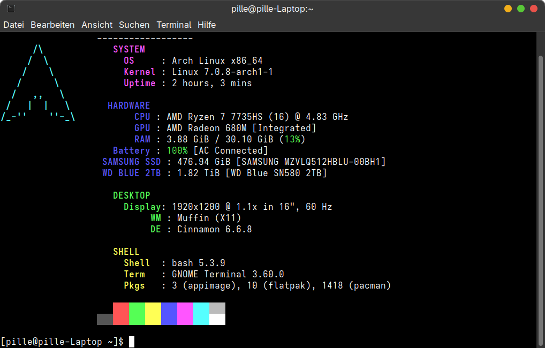
Task: Click the orange minimize window button
Action: coord(508,9)
